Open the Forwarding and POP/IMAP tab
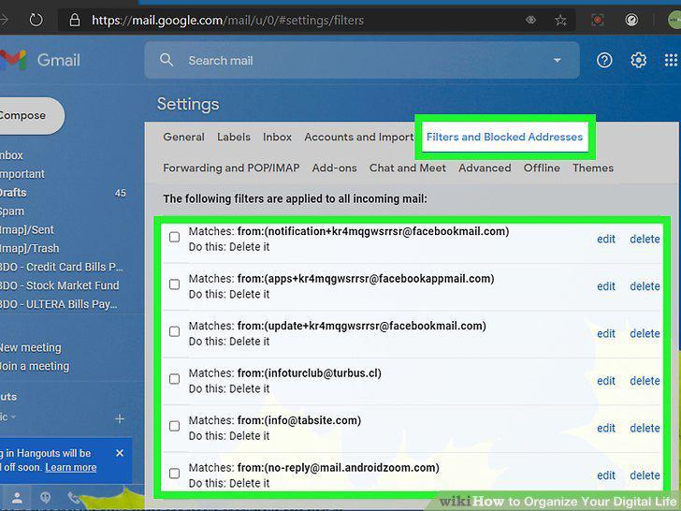The width and height of the screenshot is (681, 511). tap(231, 168)
